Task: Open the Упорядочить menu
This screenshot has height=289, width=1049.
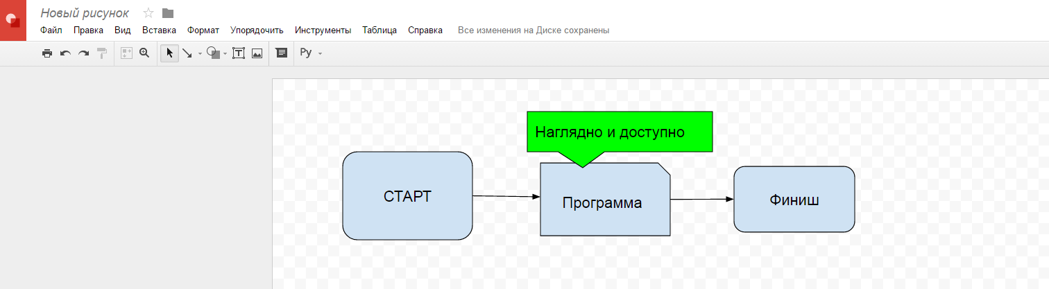Action: point(257,30)
